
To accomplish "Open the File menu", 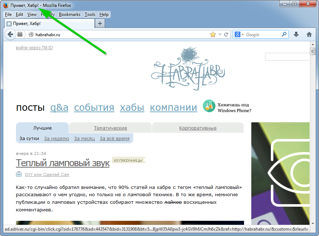I will pyautogui.click(x=8, y=14).
